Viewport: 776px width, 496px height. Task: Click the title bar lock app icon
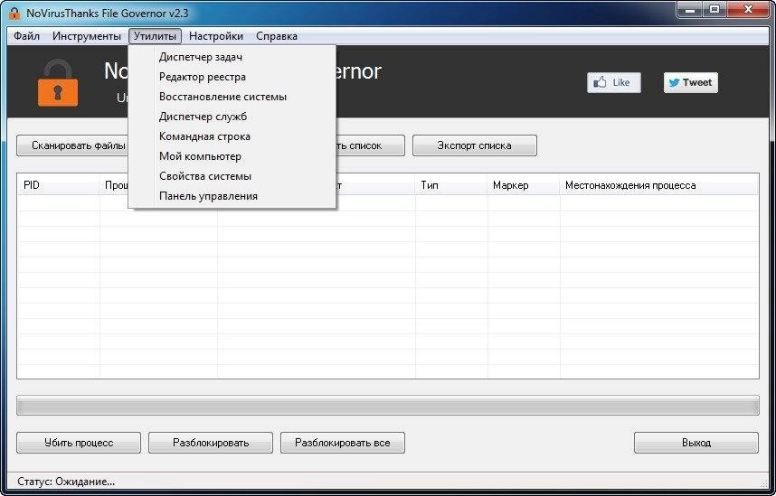pos(14,14)
